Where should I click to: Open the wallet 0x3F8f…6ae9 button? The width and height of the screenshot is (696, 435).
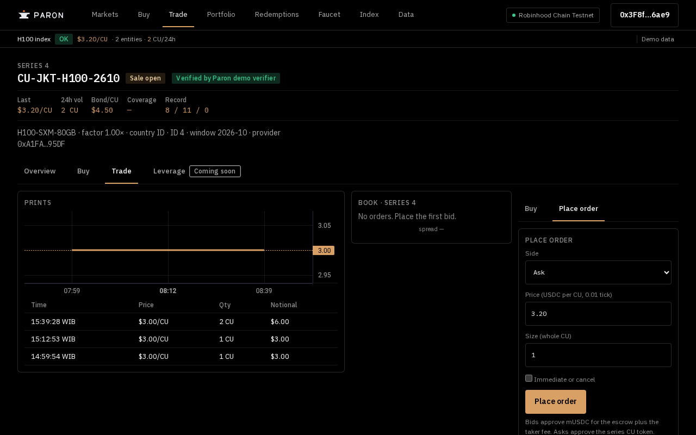click(644, 15)
